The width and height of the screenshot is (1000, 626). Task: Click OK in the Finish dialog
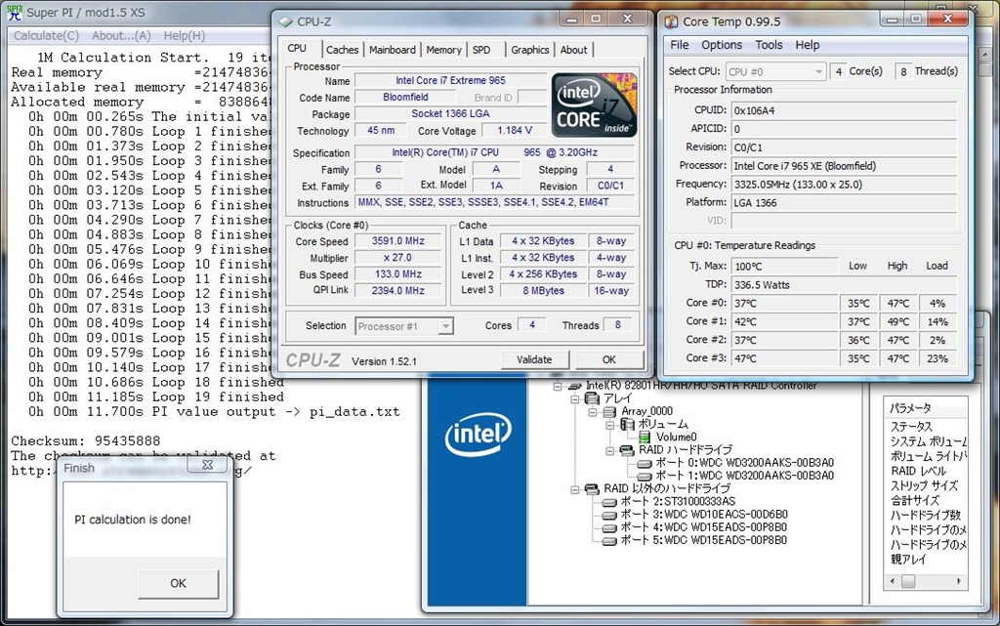pyautogui.click(x=178, y=583)
